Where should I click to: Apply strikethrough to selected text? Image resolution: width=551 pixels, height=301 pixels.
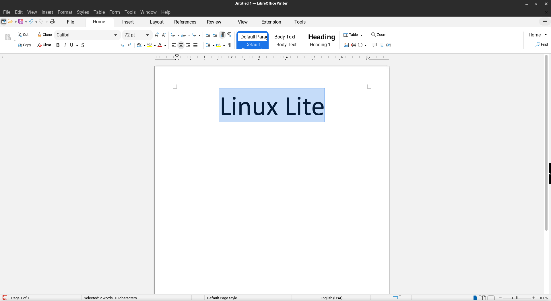coord(83,45)
